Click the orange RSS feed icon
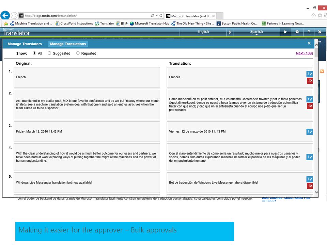Image resolution: width=327 pixels, height=245 pixels. click(322, 71)
